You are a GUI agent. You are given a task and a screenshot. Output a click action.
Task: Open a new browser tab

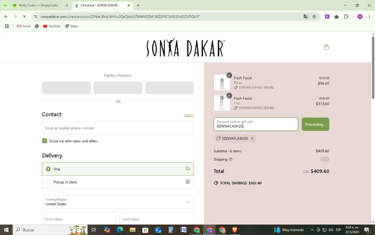point(138,5)
